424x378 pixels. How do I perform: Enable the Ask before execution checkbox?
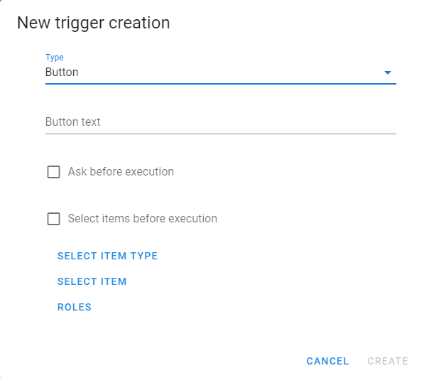pos(53,172)
